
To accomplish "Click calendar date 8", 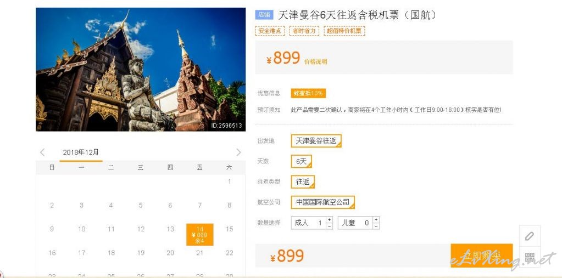I will pos(230,205).
